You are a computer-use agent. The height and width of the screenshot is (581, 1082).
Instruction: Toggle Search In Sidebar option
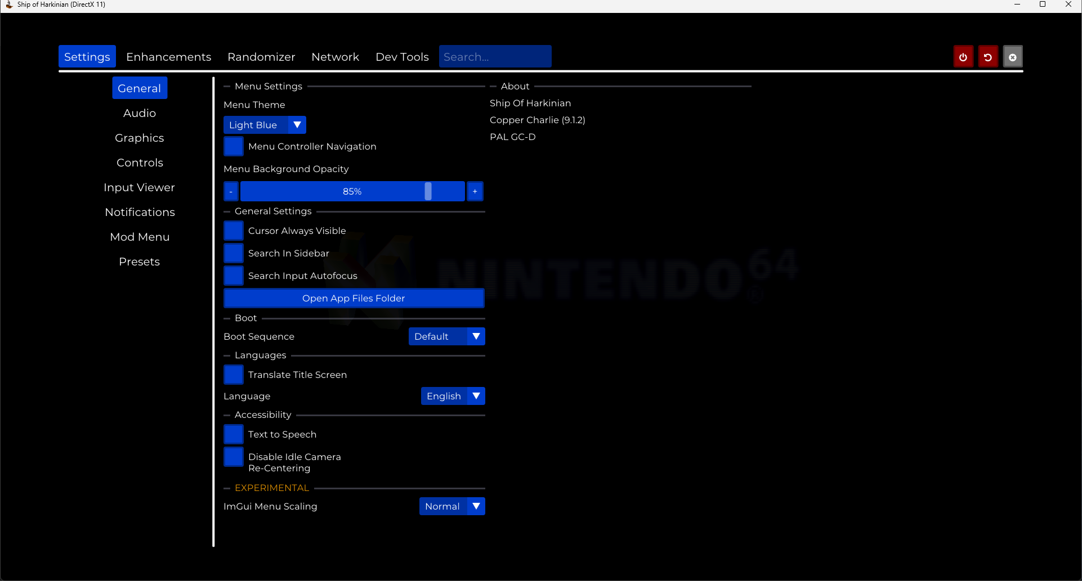(234, 253)
